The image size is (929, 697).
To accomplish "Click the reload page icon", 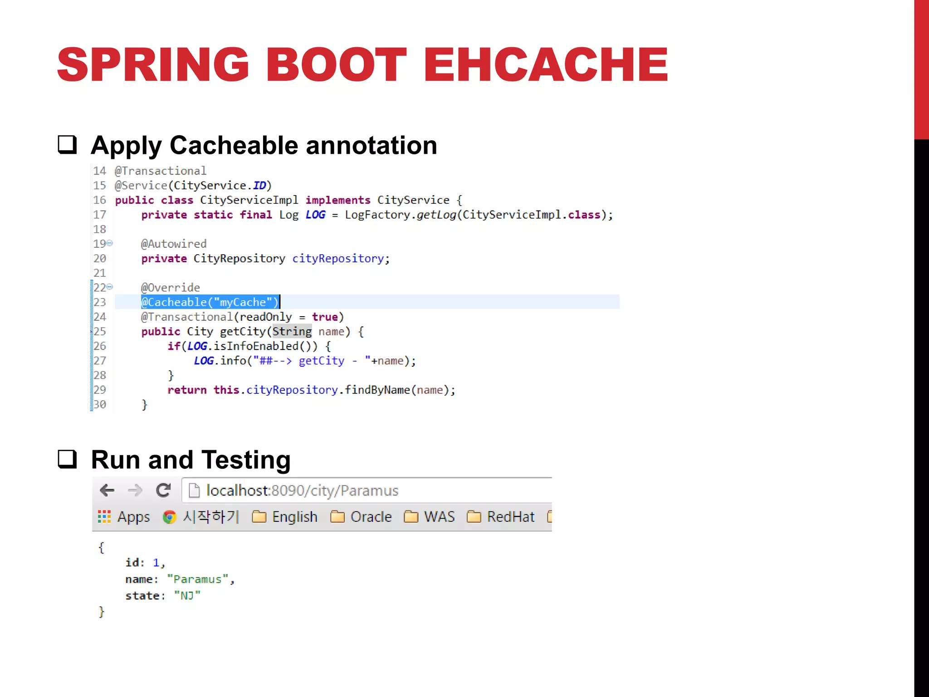I will point(163,490).
